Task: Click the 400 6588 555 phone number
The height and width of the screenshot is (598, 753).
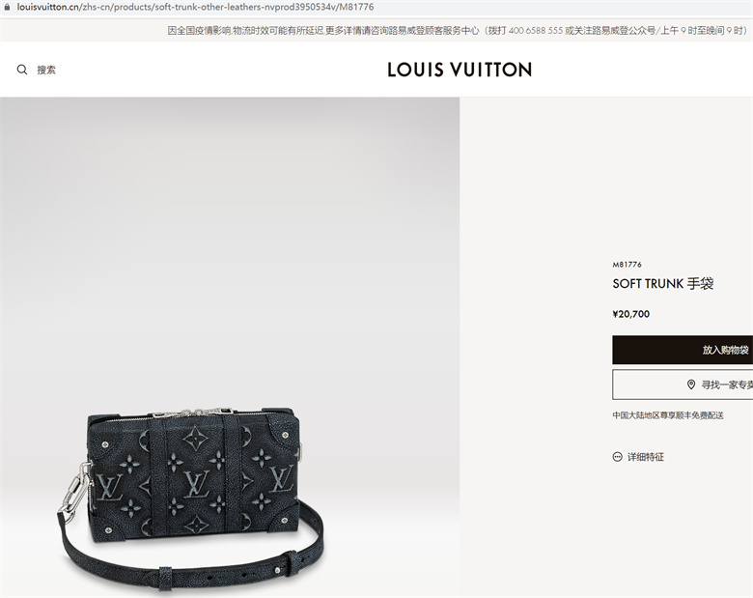Action: (535, 31)
